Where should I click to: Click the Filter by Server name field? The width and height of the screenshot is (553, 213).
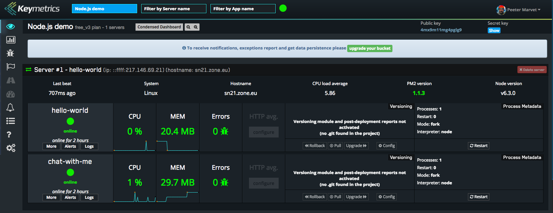click(174, 9)
